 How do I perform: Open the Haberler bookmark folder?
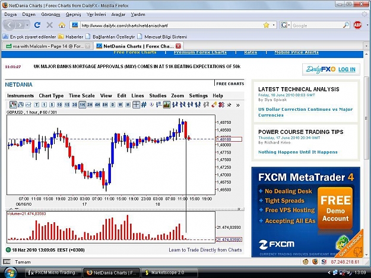pyautogui.click(x=71, y=37)
